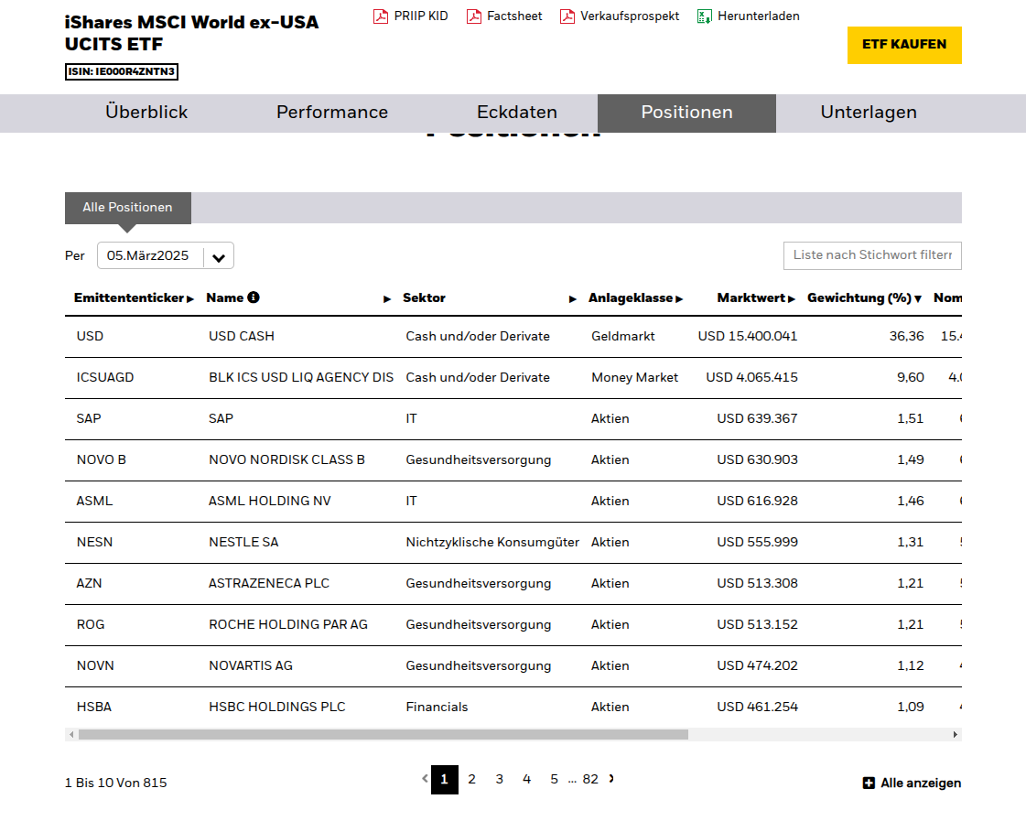Sort by Gewichtung (%) column arrow
The width and height of the screenshot is (1026, 821).
pyautogui.click(x=918, y=299)
